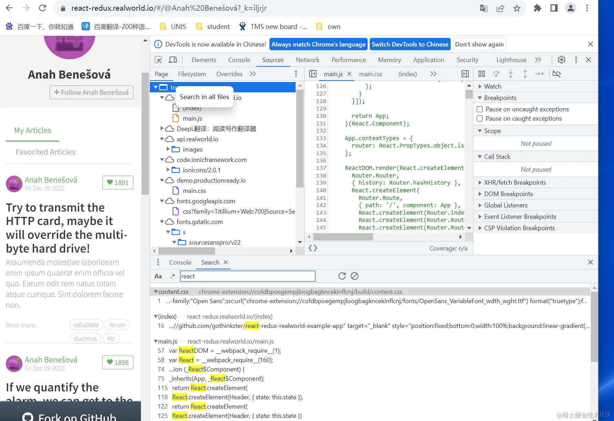Pretty print the source with braces icon

[x=313, y=248]
